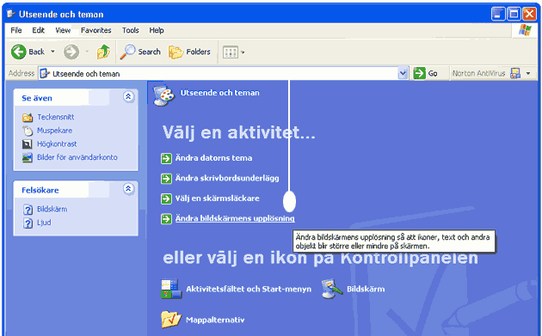
Task: Expand the Address bar dropdown
Action: (403, 73)
